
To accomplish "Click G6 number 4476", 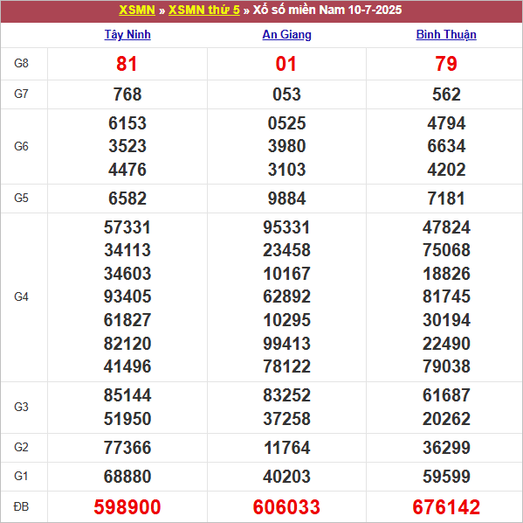I will [127, 170].
